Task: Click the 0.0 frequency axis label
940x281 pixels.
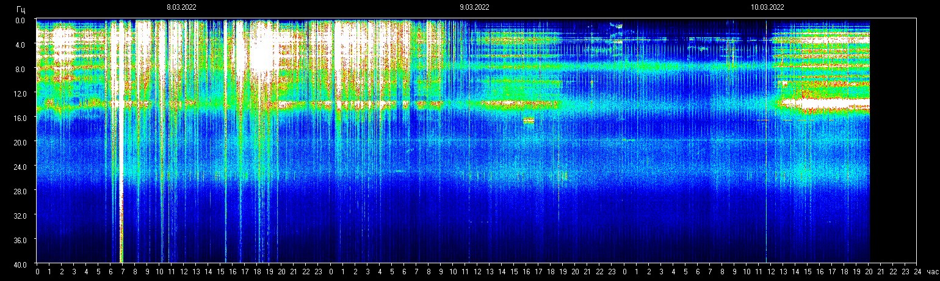Action: (x=20, y=20)
